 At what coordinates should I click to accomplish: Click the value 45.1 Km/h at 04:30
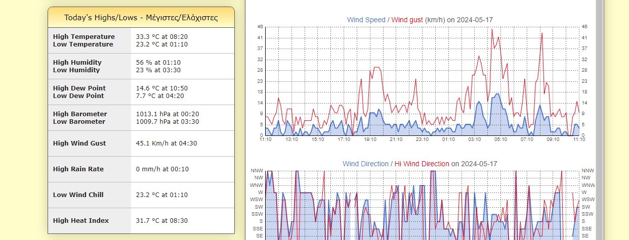(166, 143)
